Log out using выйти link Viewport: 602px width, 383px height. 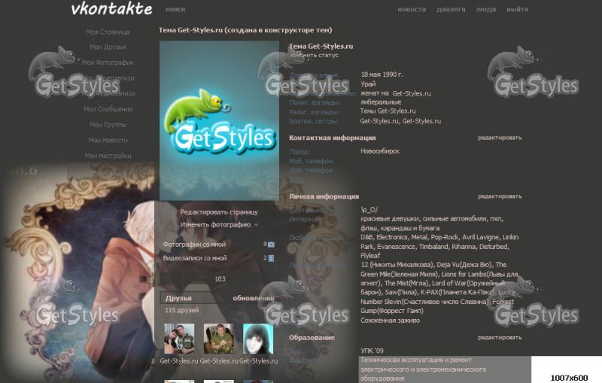pyautogui.click(x=517, y=10)
